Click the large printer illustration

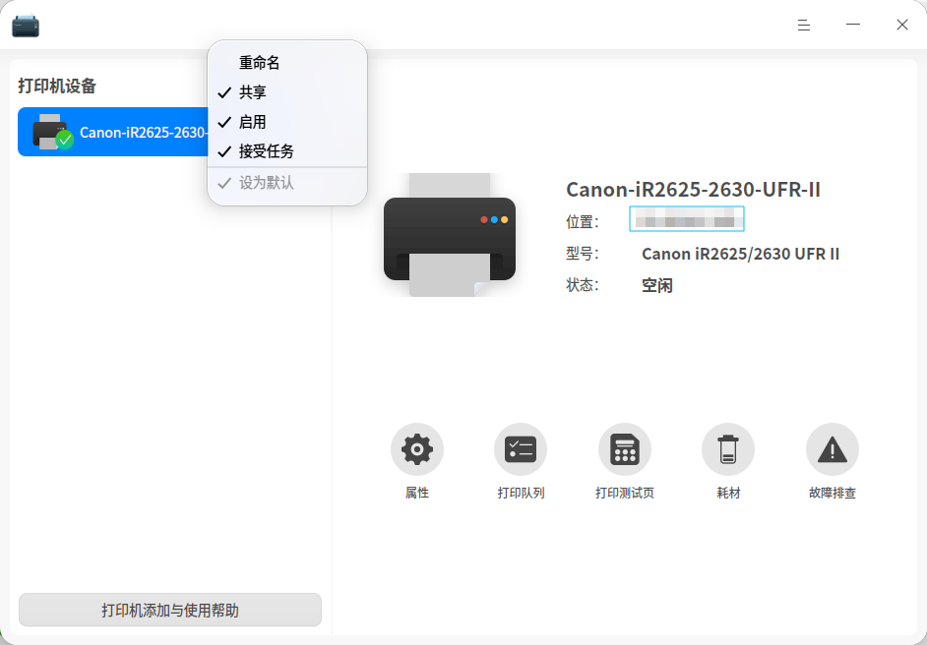pyautogui.click(x=450, y=235)
